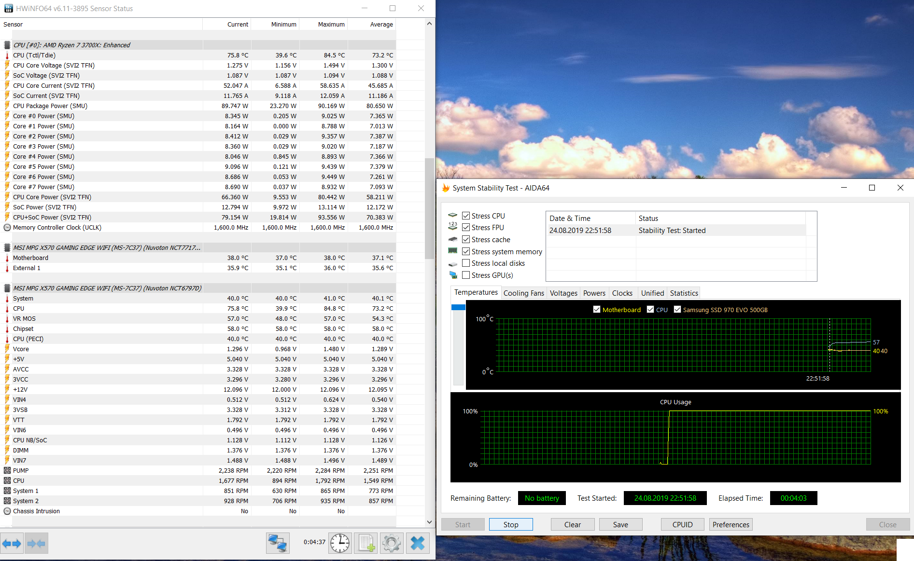Click the HWiNFO64 app icon in title bar
Viewport: 914px width, 561px height.
click(x=8, y=8)
